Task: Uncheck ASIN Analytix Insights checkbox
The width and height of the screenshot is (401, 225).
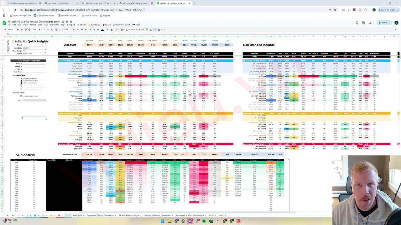Action: 21,83
